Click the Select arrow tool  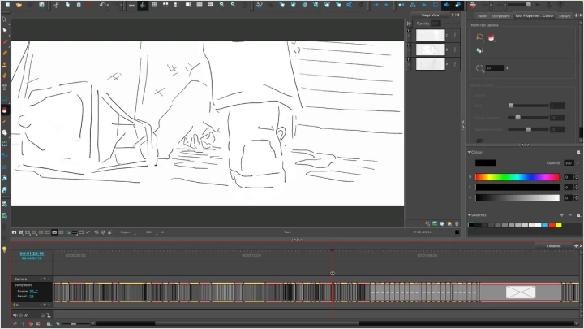point(5,30)
